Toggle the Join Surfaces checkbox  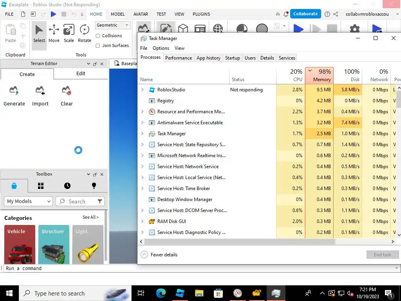point(98,45)
